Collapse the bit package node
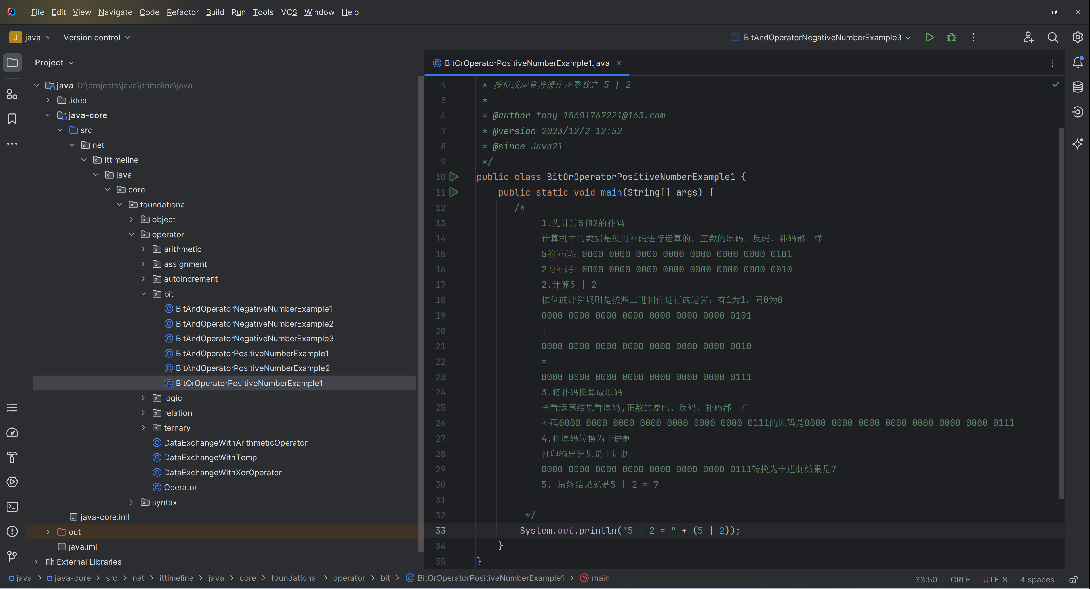The width and height of the screenshot is (1090, 589). (144, 294)
